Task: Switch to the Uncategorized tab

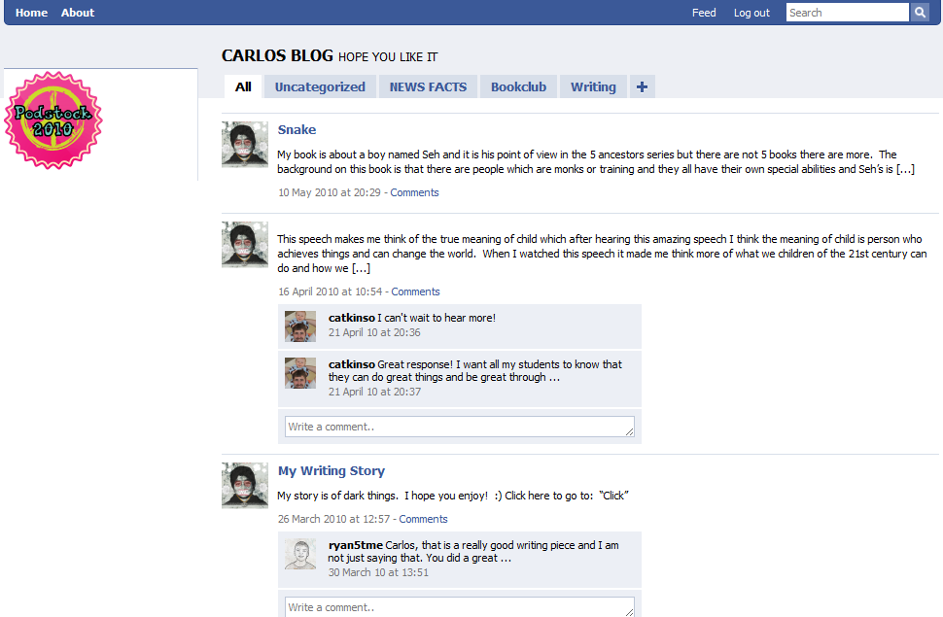Action: pos(320,86)
